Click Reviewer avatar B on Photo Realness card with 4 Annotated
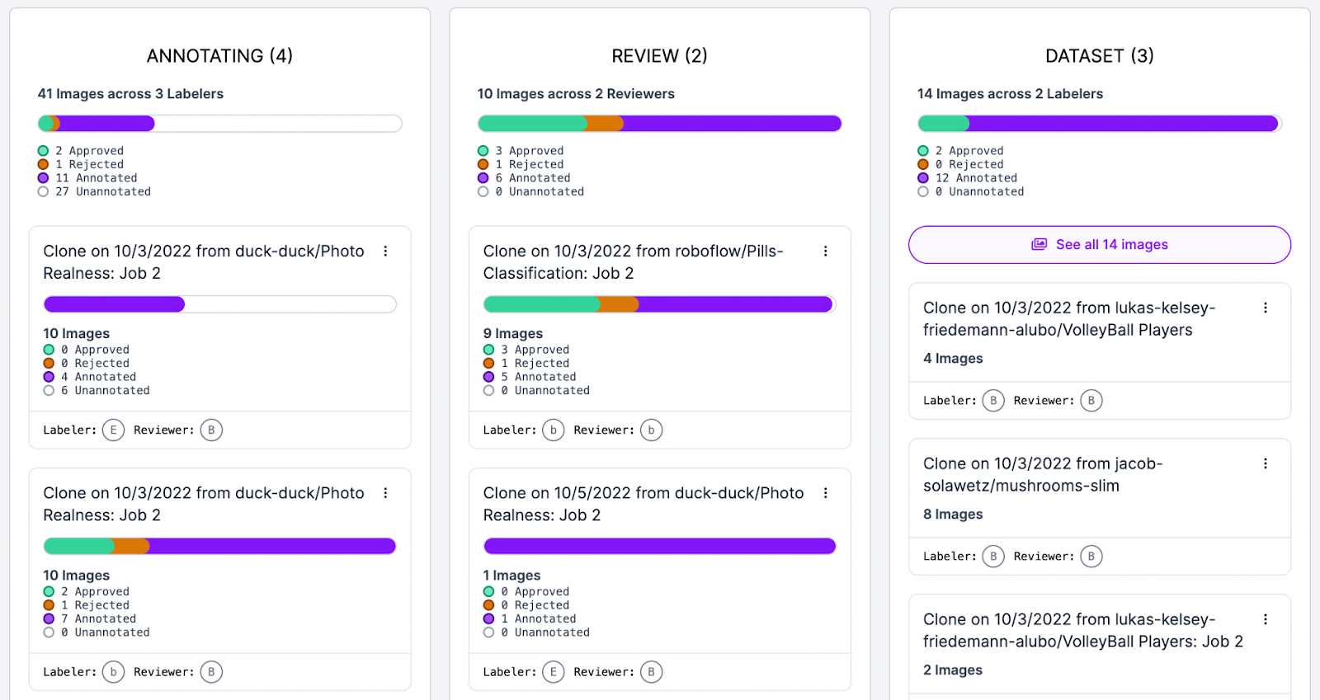1320x700 pixels. (211, 430)
